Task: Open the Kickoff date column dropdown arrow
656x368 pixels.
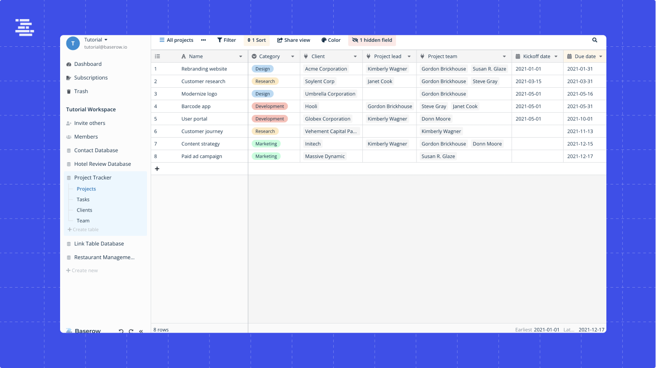Action: point(556,56)
